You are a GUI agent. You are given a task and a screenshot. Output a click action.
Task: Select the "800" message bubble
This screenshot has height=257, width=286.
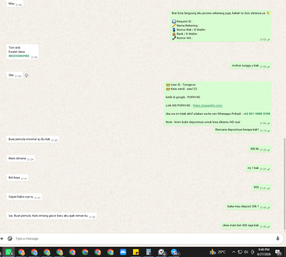pyautogui.click(x=262, y=187)
